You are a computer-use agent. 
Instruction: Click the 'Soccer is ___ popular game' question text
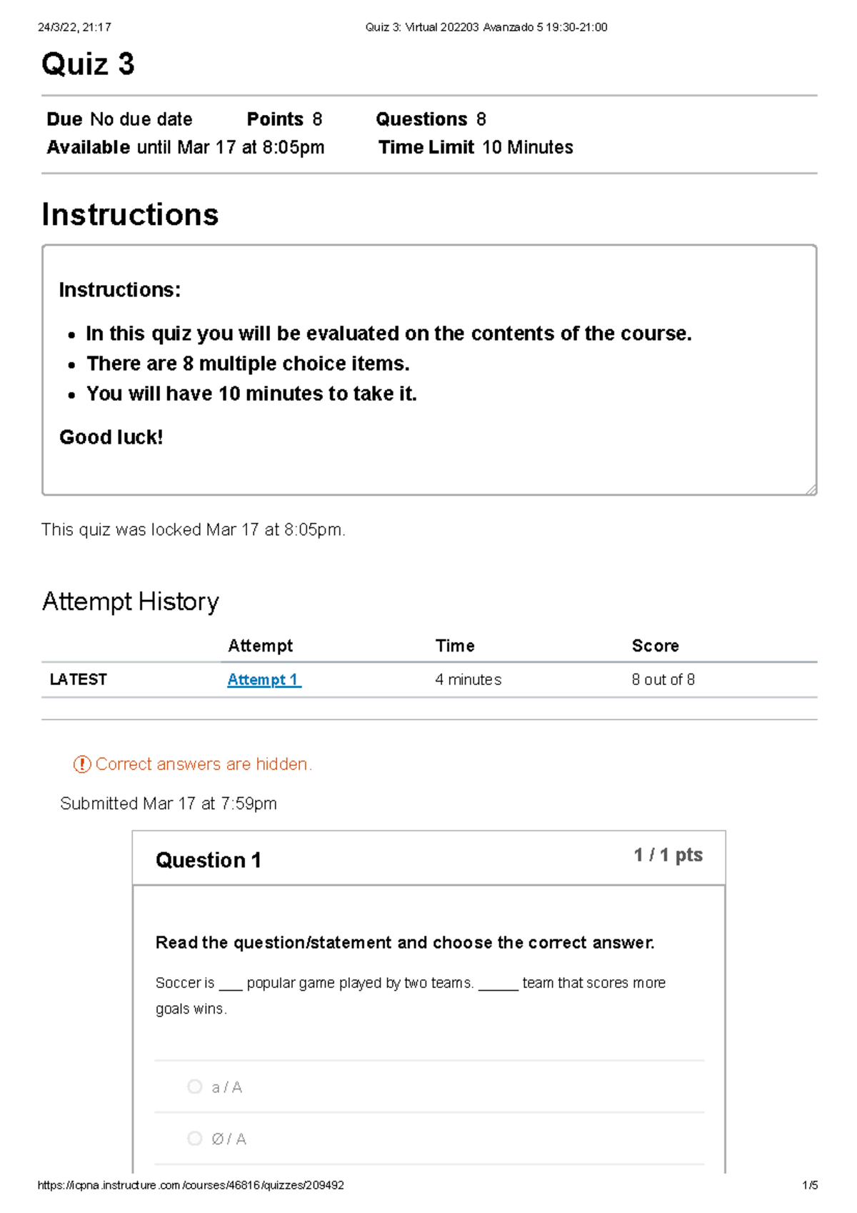click(x=411, y=996)
